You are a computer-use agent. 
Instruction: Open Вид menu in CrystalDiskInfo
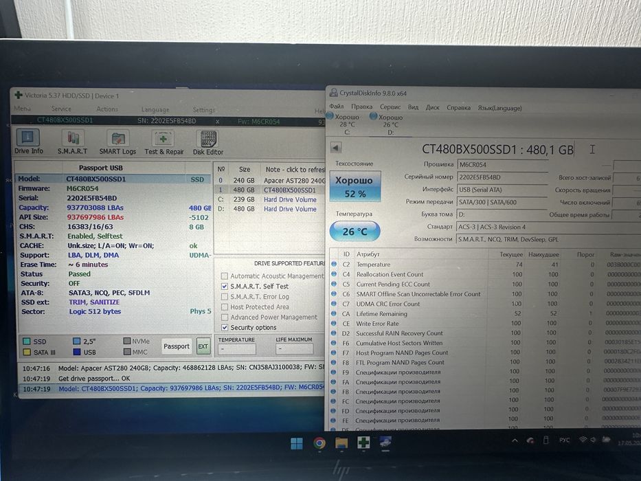click(x=413, y=107)
